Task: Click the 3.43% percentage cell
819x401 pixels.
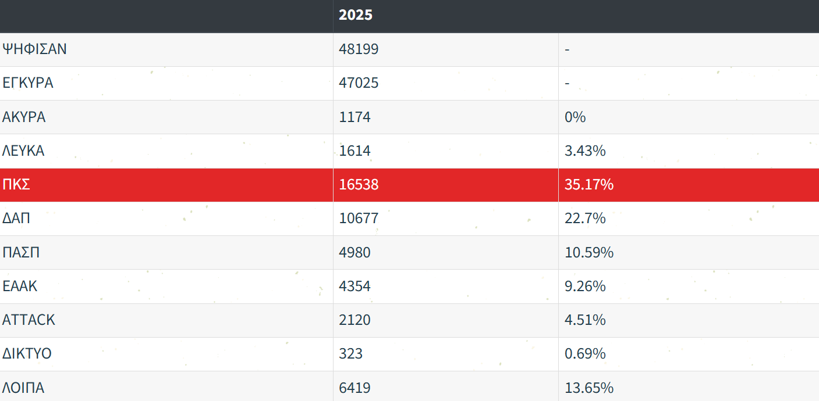Action: point(585,151)
